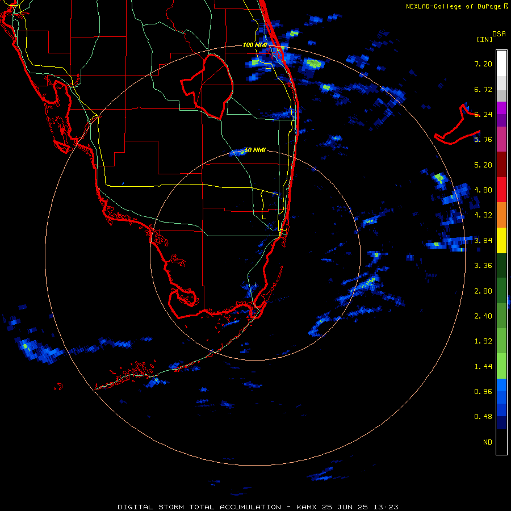
Task: Click the DSA product label
Action: tap(499, 34)
